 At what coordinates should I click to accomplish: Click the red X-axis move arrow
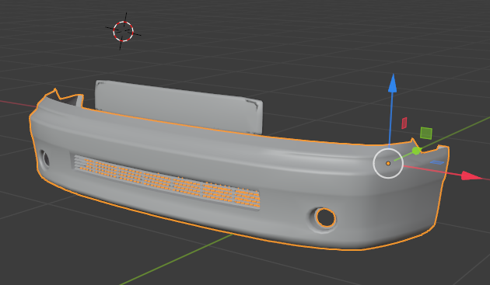(x=471, y=176)
